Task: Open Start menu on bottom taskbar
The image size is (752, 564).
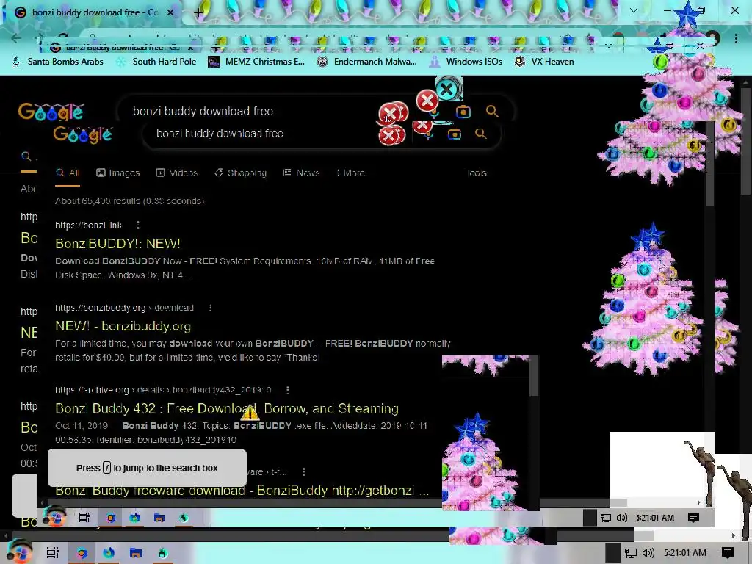Action: click(19, 552)
